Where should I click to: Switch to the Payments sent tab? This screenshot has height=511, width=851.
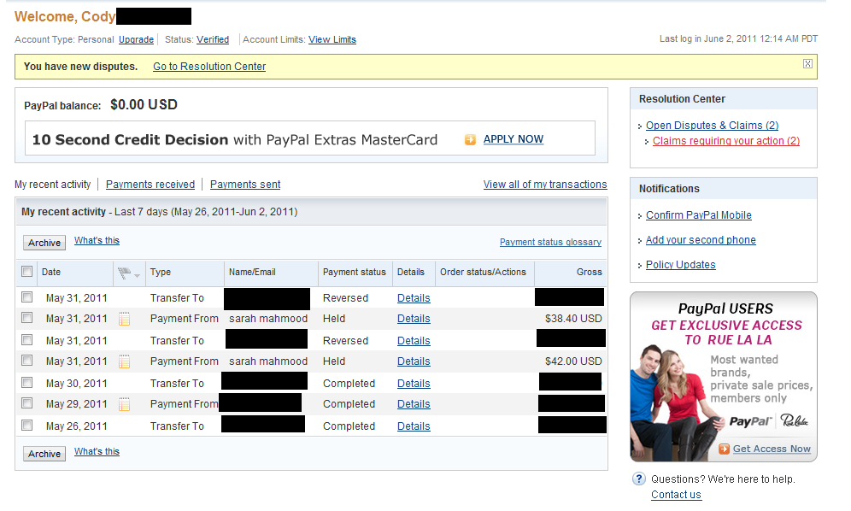(244, 184)
